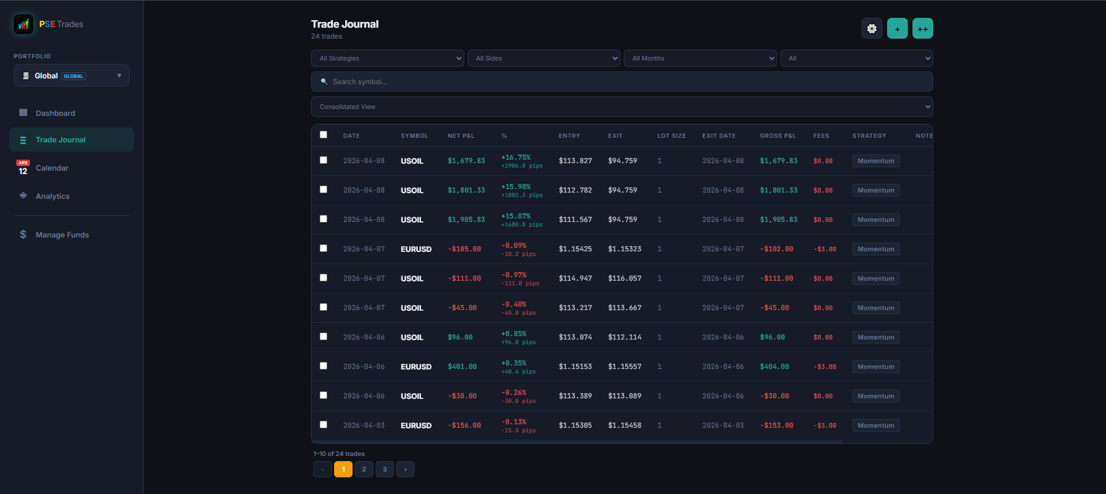Click the single plus add trade button
Image resolution: width=1106 pixels, height=494 pixels.
[x=897, y=28]
